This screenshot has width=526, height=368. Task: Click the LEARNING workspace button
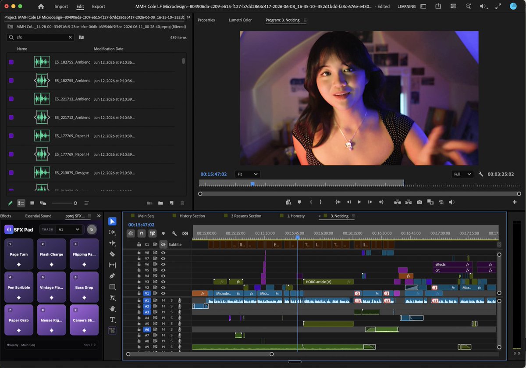[x=406, y=7]
